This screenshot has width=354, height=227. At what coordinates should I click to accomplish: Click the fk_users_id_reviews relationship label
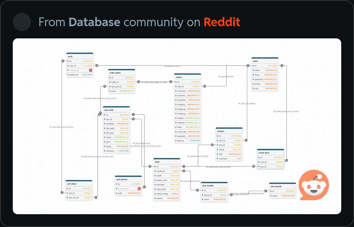(247, 104)
